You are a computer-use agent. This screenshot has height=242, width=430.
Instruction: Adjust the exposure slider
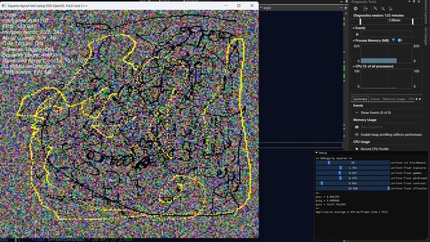click(353, 168)
